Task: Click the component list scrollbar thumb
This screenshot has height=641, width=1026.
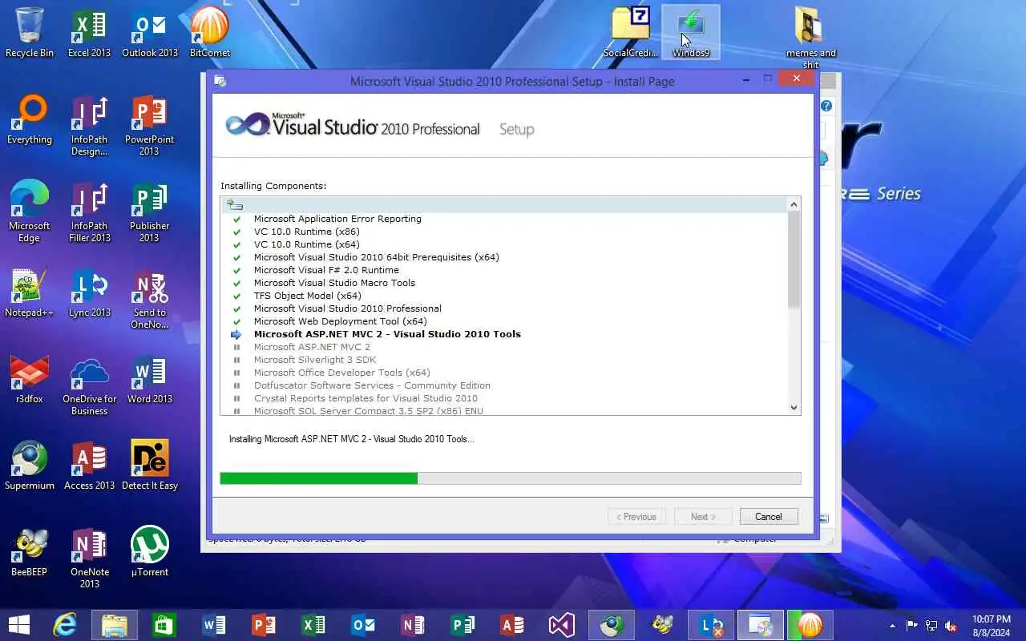Action: 794,260
